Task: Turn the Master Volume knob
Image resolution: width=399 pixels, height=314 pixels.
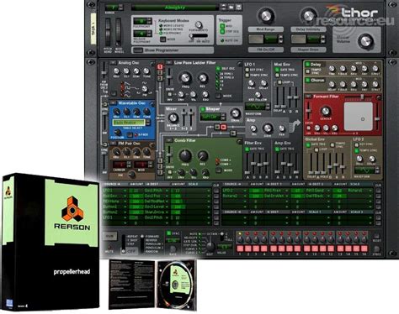Action: point(365,41)
